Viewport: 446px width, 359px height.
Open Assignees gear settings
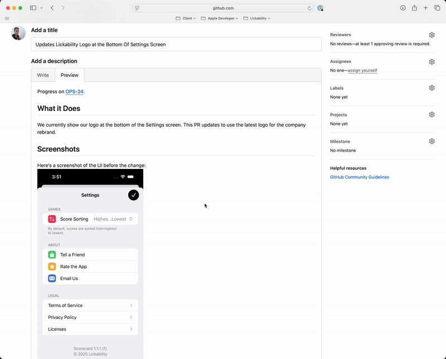[x=432, y=62]
